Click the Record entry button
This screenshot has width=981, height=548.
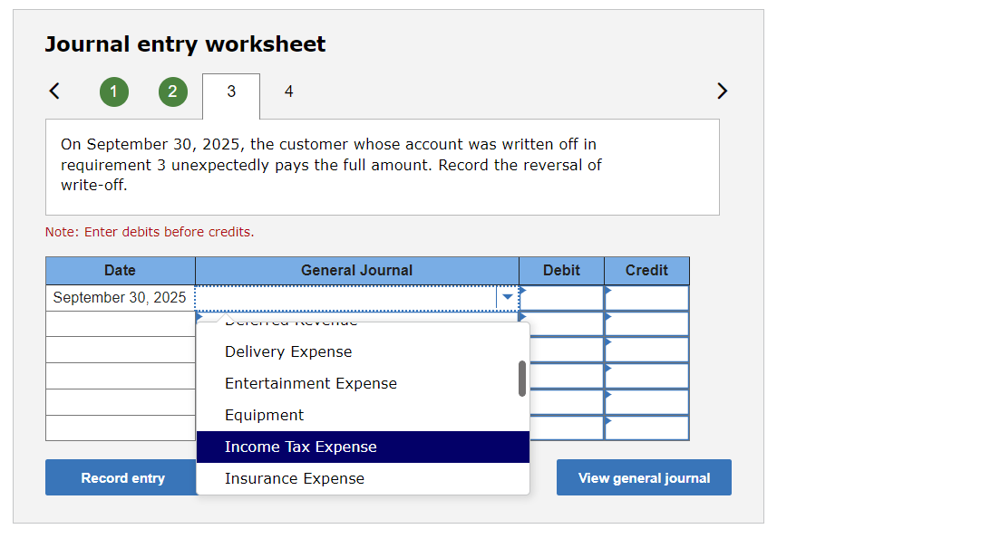coord(122,477)
